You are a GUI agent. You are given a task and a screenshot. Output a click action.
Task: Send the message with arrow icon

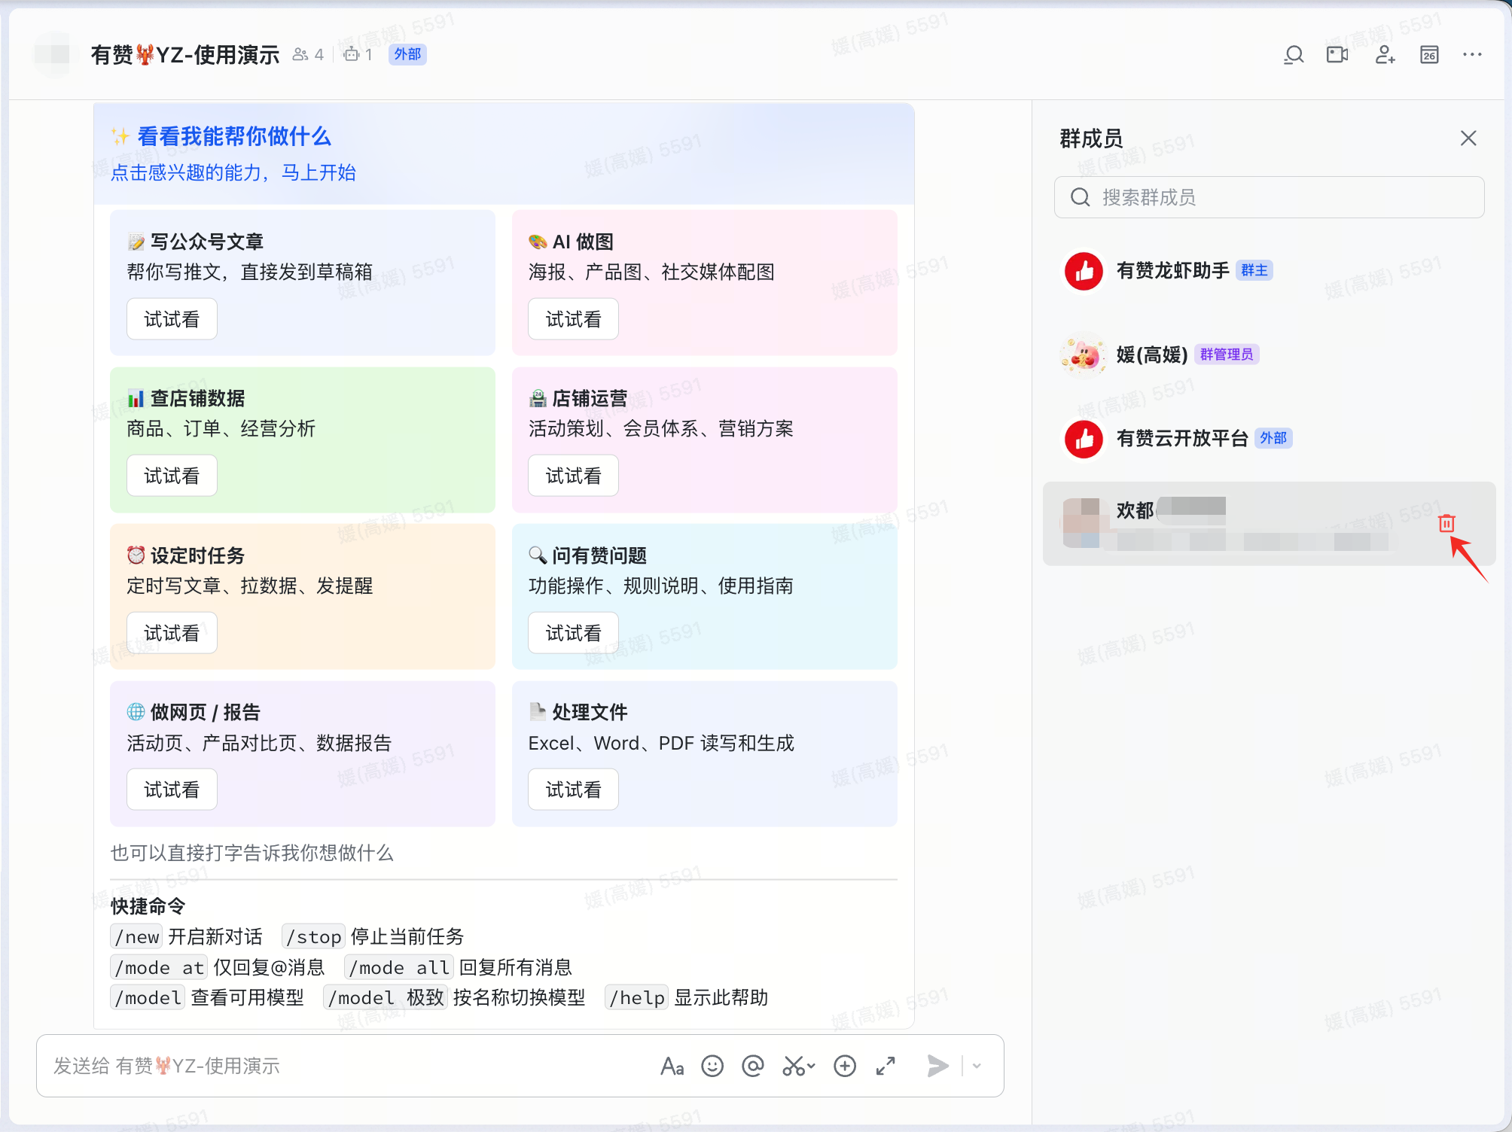[x=937, y=1066]
